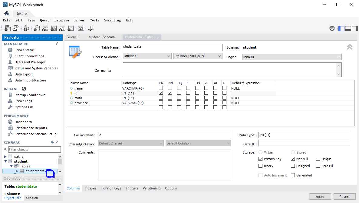
Task: Open Dashboard under Performance
Action: click(23, 122)
